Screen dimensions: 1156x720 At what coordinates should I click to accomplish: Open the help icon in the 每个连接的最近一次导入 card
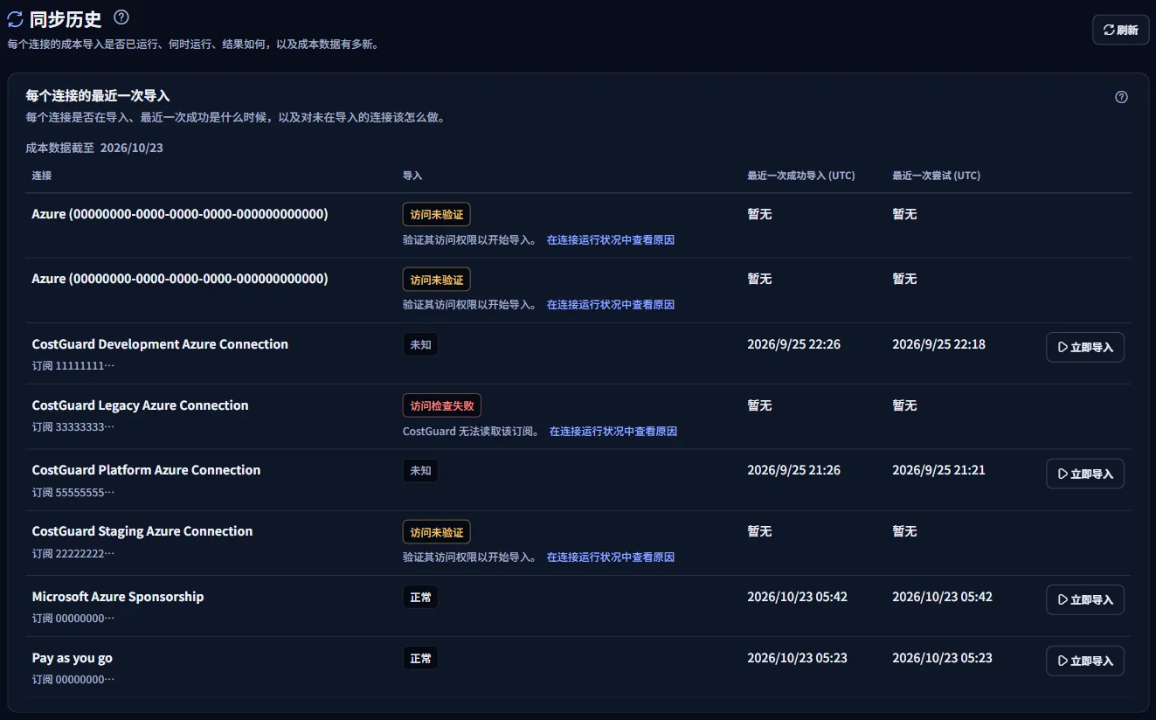tap(1122, 97)
